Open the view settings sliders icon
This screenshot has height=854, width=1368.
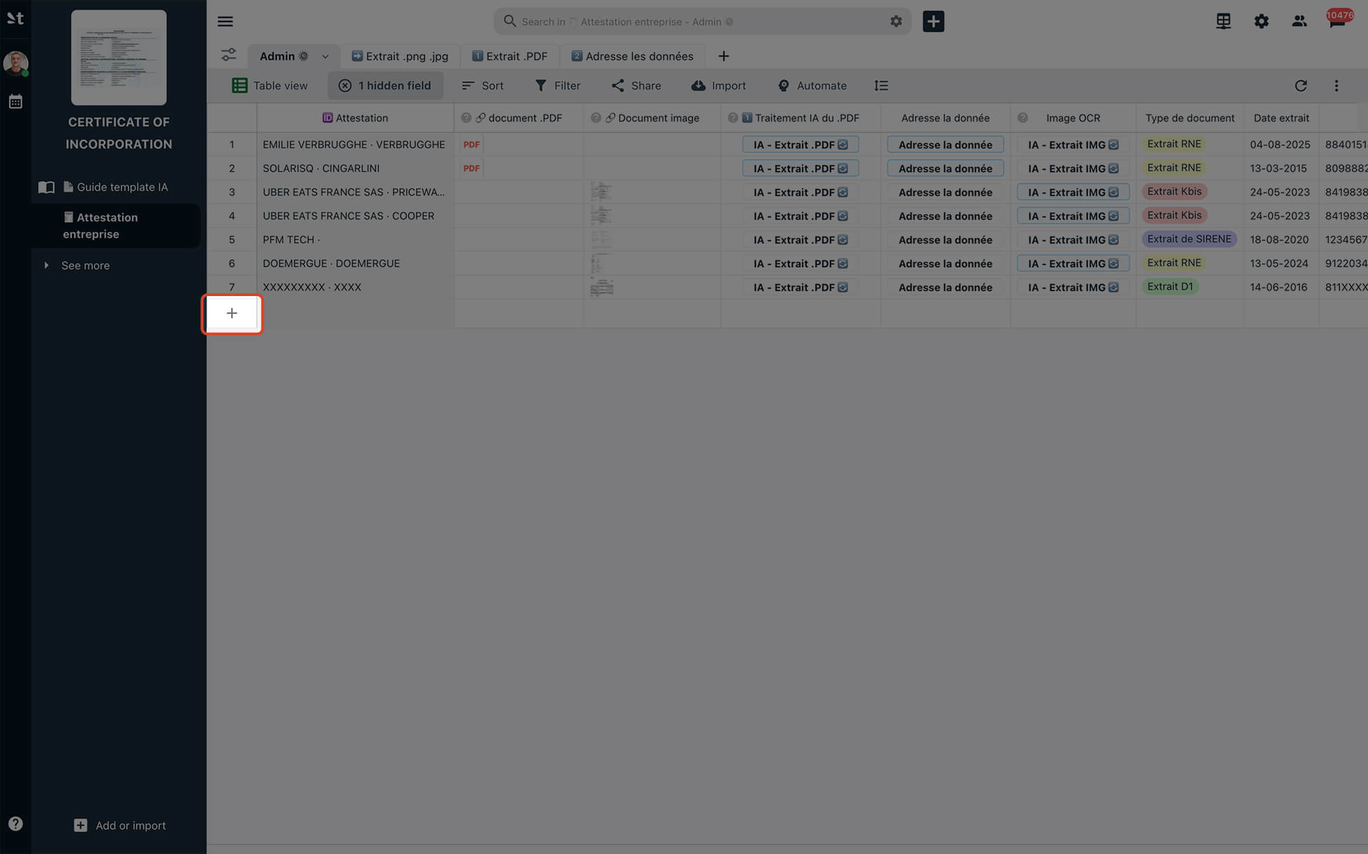pyautogui.click(x=228, y=55)
